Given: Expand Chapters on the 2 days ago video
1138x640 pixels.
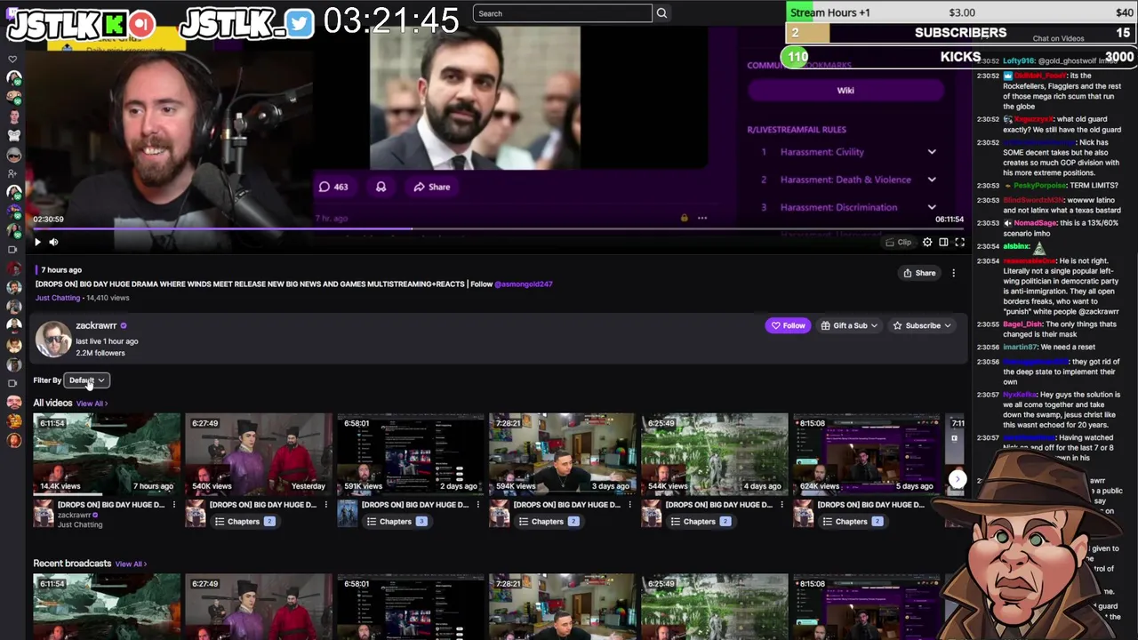Looking at the screenshot, I should click(x=397, y=522).
